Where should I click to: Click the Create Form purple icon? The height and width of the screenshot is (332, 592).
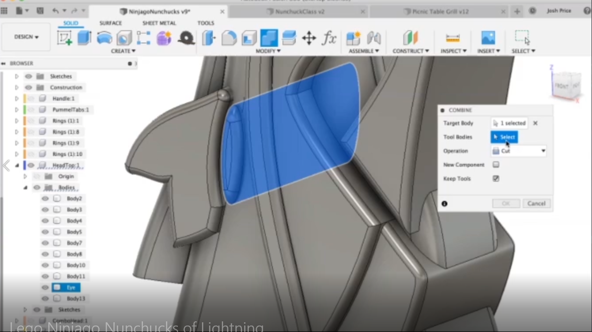pos(164,37)
